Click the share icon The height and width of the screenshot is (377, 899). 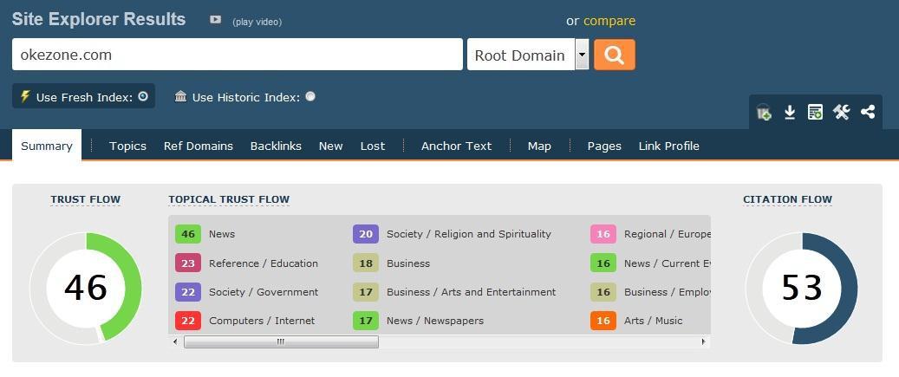point(868,112)
